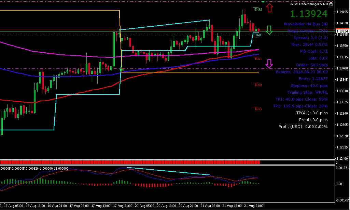Click the oscillator parameter values 1.000000 18.000000
Image resolution: width=350 pixels, height=210 pixels.
[54, 169]
